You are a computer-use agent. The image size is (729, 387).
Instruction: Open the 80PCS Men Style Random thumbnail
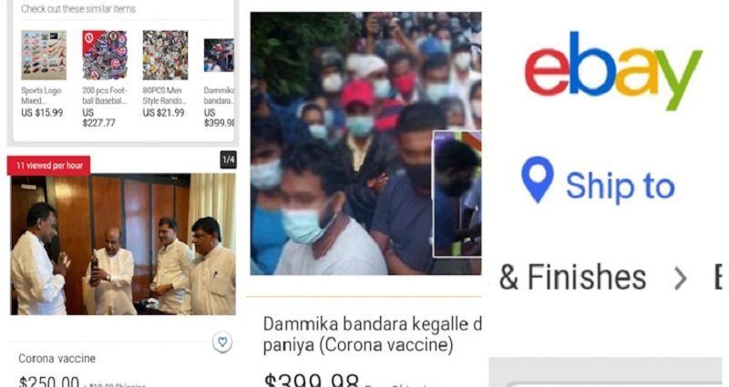tap(166, 56)
